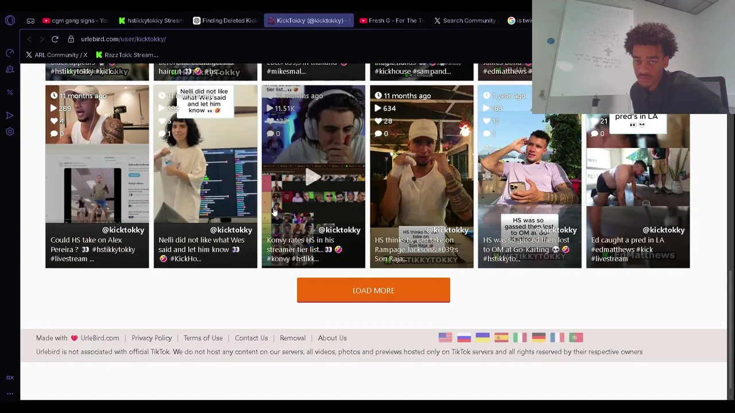Open the Privacy Policy link
The width and height of the screenshot is (735, 413).
[152, 338]
